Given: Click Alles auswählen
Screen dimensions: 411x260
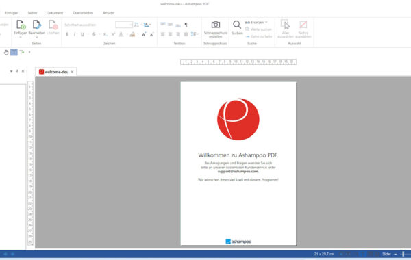Looking at the screenshot, I should tap(286, 29).
